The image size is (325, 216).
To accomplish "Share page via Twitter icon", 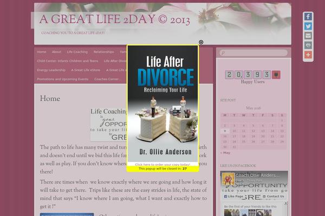I will (308, 26).
